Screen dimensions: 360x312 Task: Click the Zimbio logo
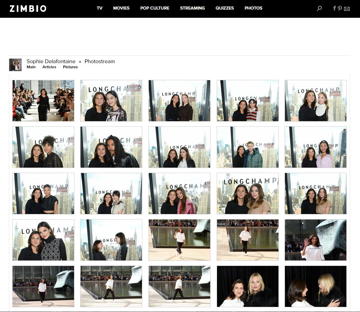(x=28, y=9)
